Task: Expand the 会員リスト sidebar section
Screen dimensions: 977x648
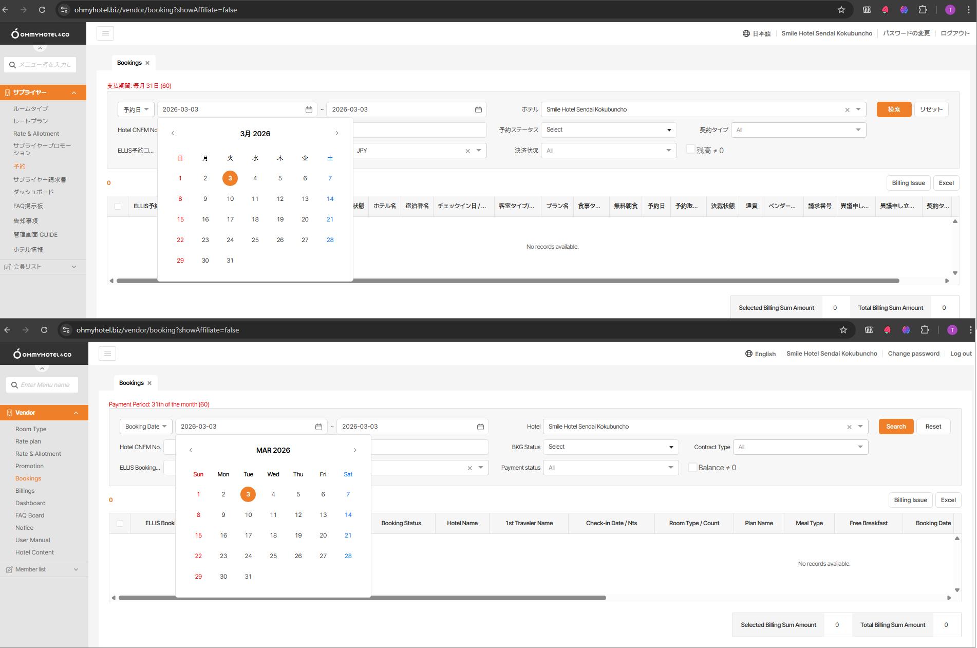Action: point(43,267)
